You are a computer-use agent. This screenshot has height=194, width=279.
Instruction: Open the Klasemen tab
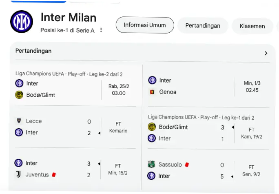click(252, 26)
